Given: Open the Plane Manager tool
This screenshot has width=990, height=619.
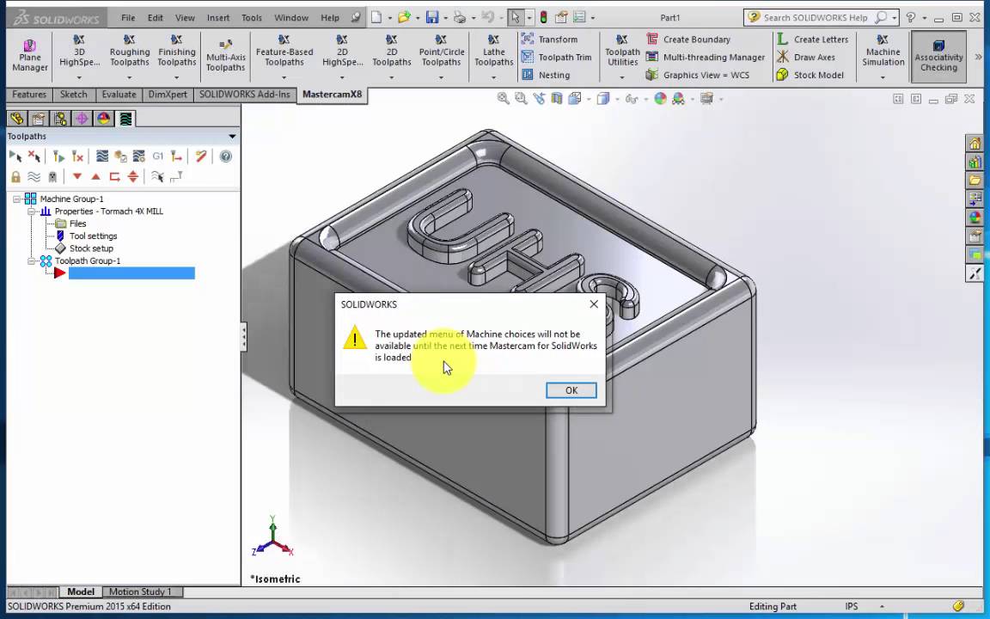Looking at the screenshot, I should click(x=30, y=55).
